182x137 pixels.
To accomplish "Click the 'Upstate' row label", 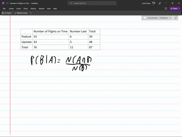I will (27, 42).
